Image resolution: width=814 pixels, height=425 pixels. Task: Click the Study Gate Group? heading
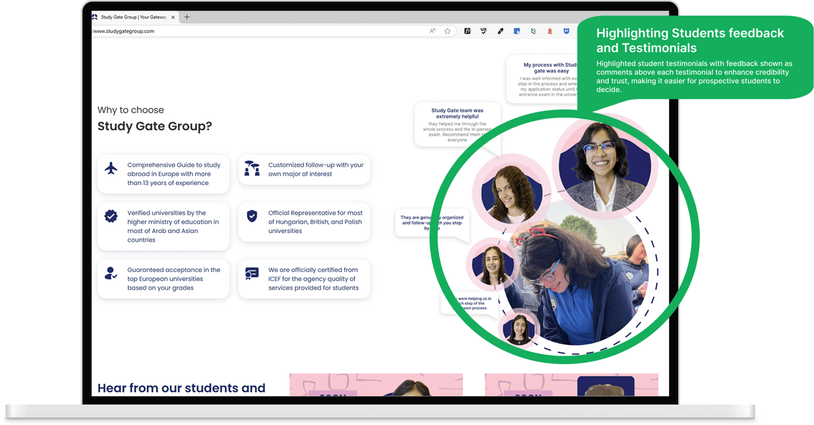pos(155,126)
